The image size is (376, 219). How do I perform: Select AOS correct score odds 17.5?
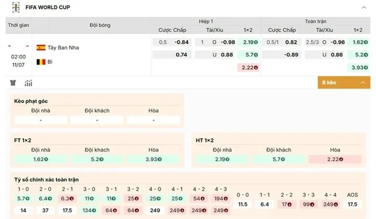pyautogui.click(x=352, y=204)
